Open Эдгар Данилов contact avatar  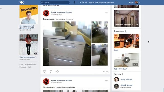[116, 79]
